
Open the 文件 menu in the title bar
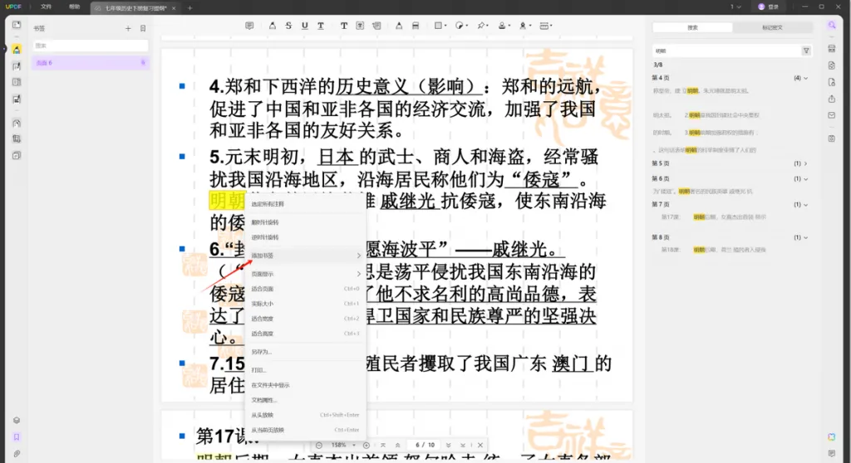coord(47,7)
